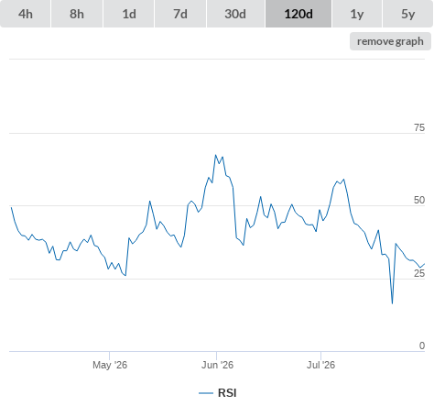Viewport: 434px width, 417px height.
Task: Click the 25 y-axis label
Action: (419, 273)
